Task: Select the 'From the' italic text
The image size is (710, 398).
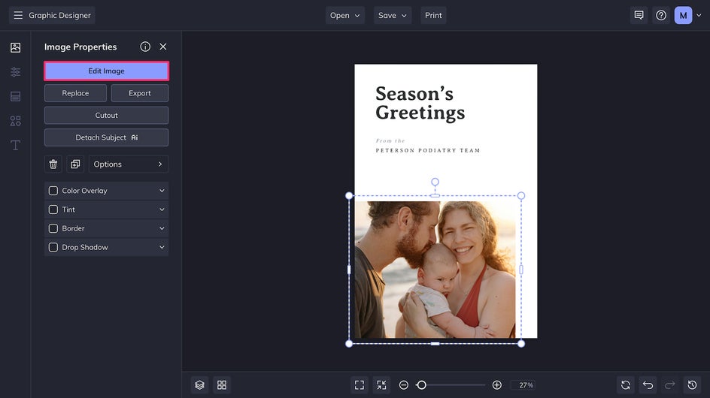Action: point(390,140)
